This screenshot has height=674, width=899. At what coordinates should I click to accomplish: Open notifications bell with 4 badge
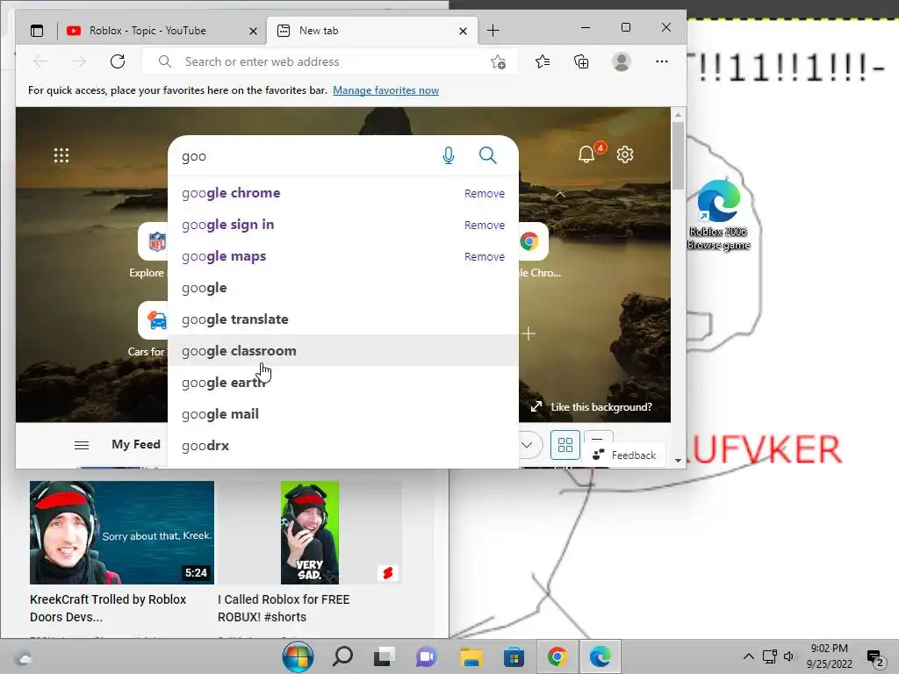point(586,154)
